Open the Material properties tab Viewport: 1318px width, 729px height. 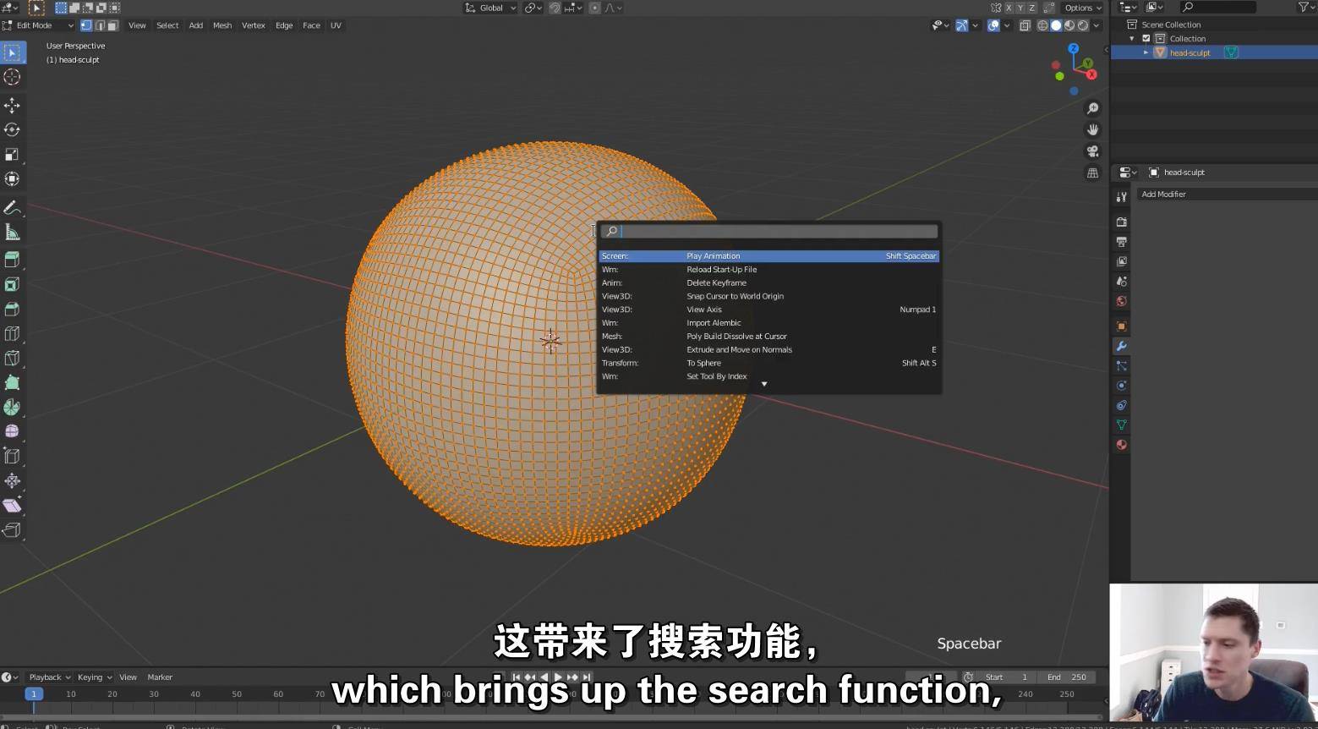tap(1121, 445)
